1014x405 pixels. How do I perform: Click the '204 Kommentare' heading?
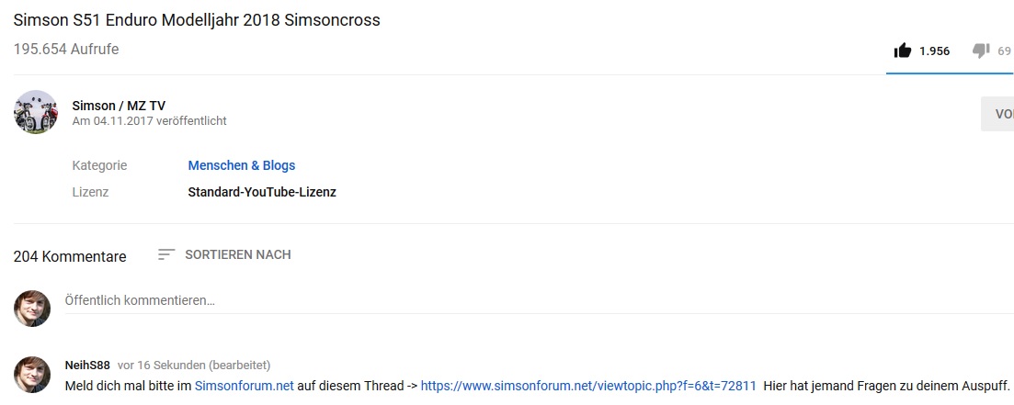pyautogui.click(x=70, y=256)
